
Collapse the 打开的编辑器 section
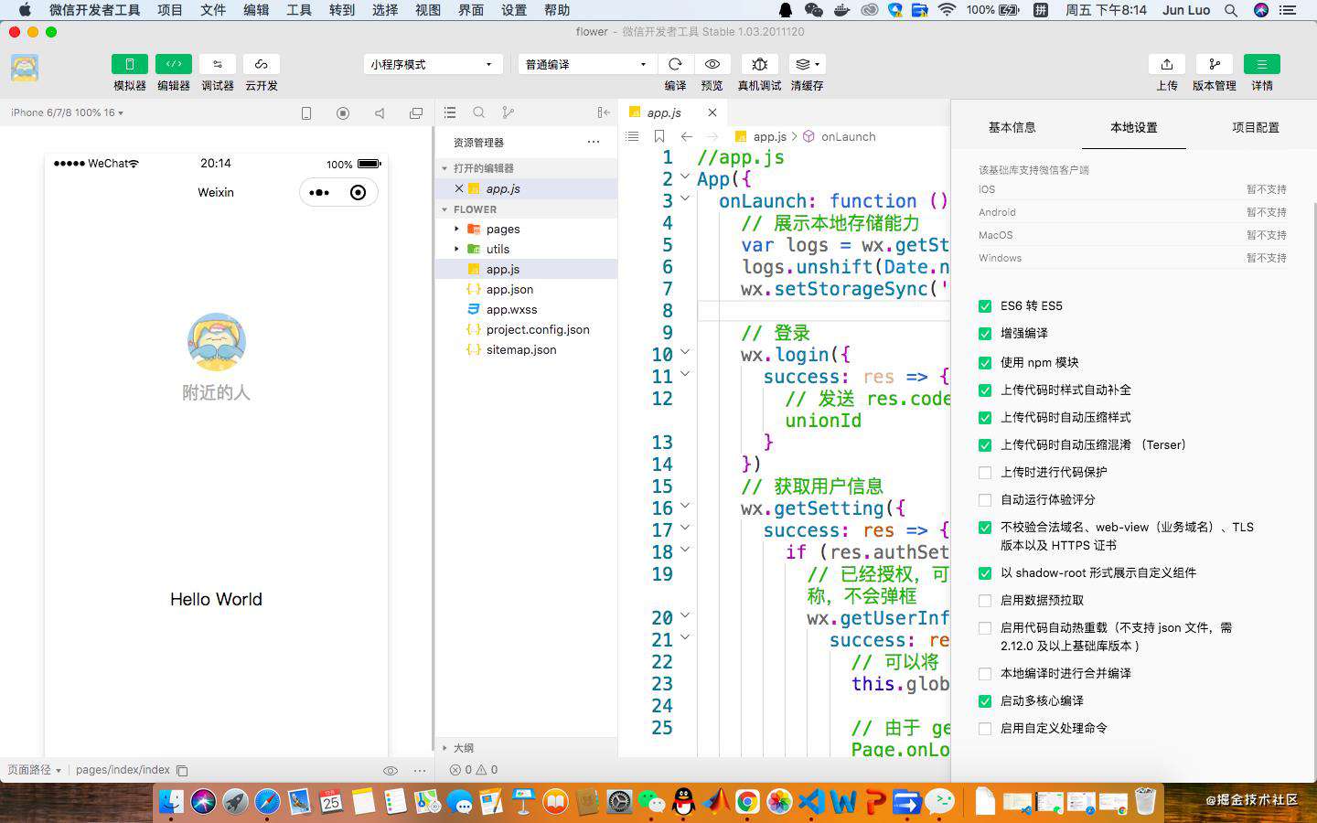(444, 168)
